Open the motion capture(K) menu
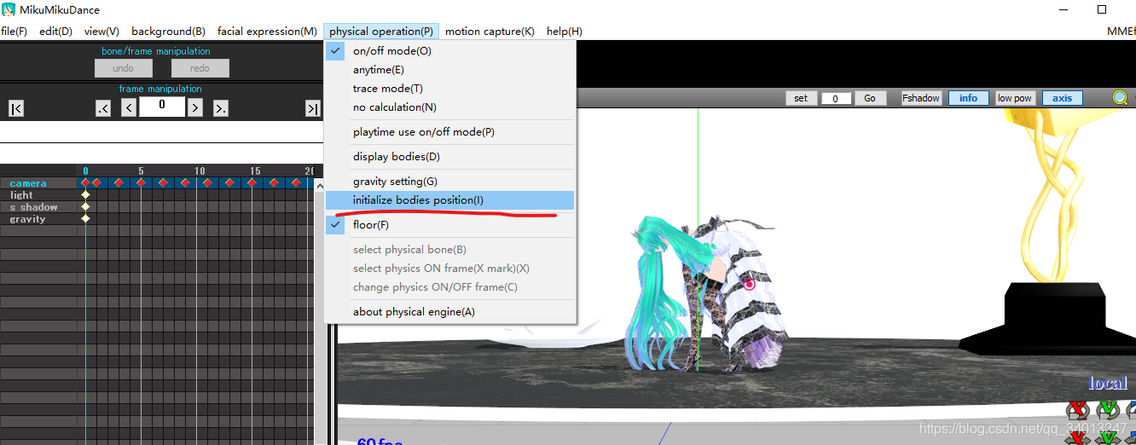Viewport: 1136px width, 445px height. 490,32
